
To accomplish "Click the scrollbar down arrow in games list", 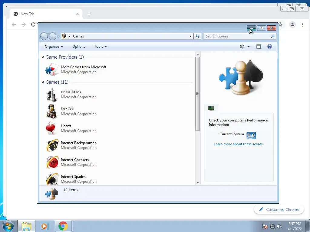I will tap(198, 183).
